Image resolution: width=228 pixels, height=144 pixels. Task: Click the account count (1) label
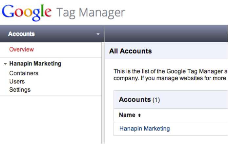pyautogui.click(x=156, y=100)
